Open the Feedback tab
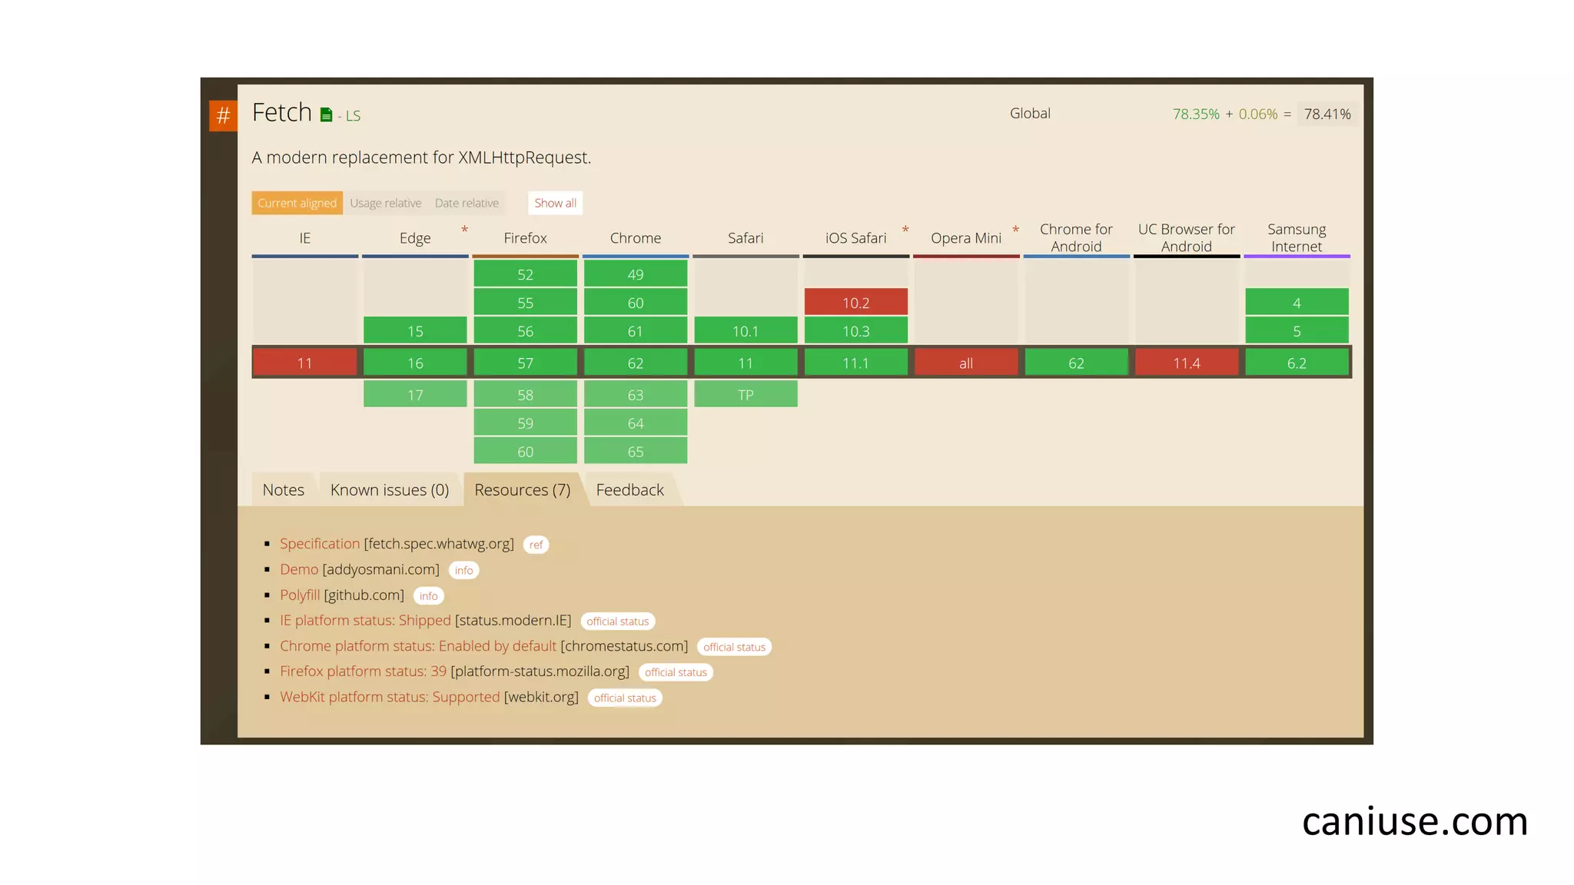The image size is (1574, 885). click(x=629, y=490)
